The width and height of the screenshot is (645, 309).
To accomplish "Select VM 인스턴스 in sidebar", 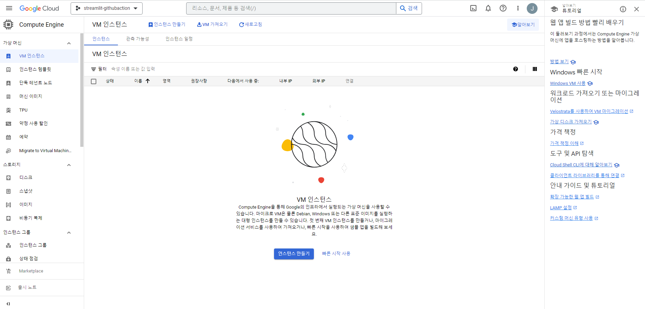I will [39, 56].
